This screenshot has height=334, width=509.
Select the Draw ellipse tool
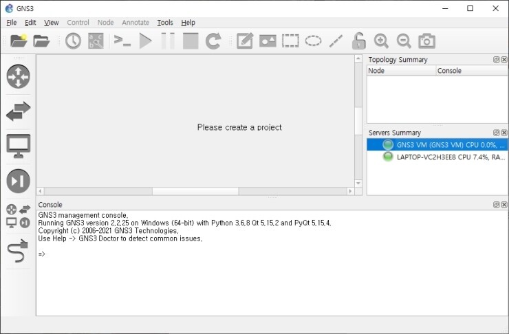tap(313, 41)
